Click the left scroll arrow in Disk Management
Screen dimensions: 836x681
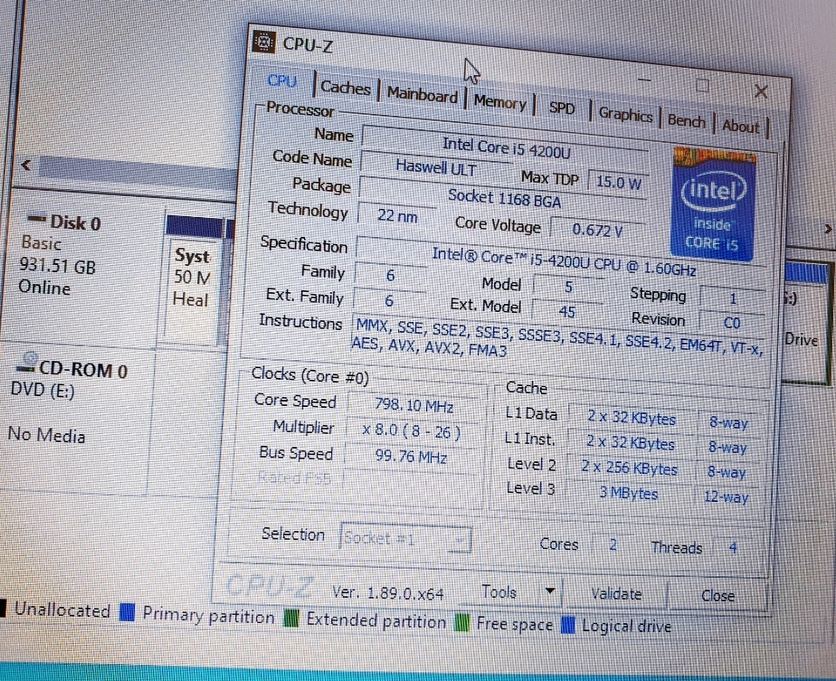(24, 165)
